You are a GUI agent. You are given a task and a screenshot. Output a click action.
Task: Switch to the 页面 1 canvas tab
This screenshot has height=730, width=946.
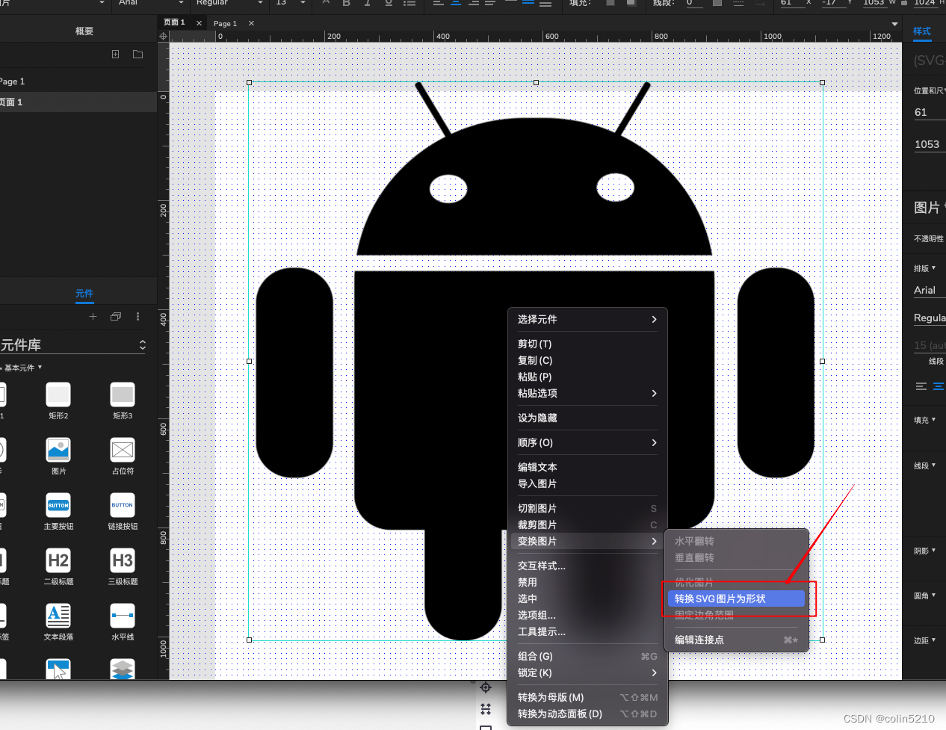coord(174,22)
